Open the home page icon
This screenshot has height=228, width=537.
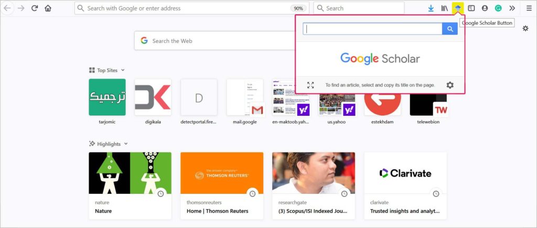coord(48,8)
